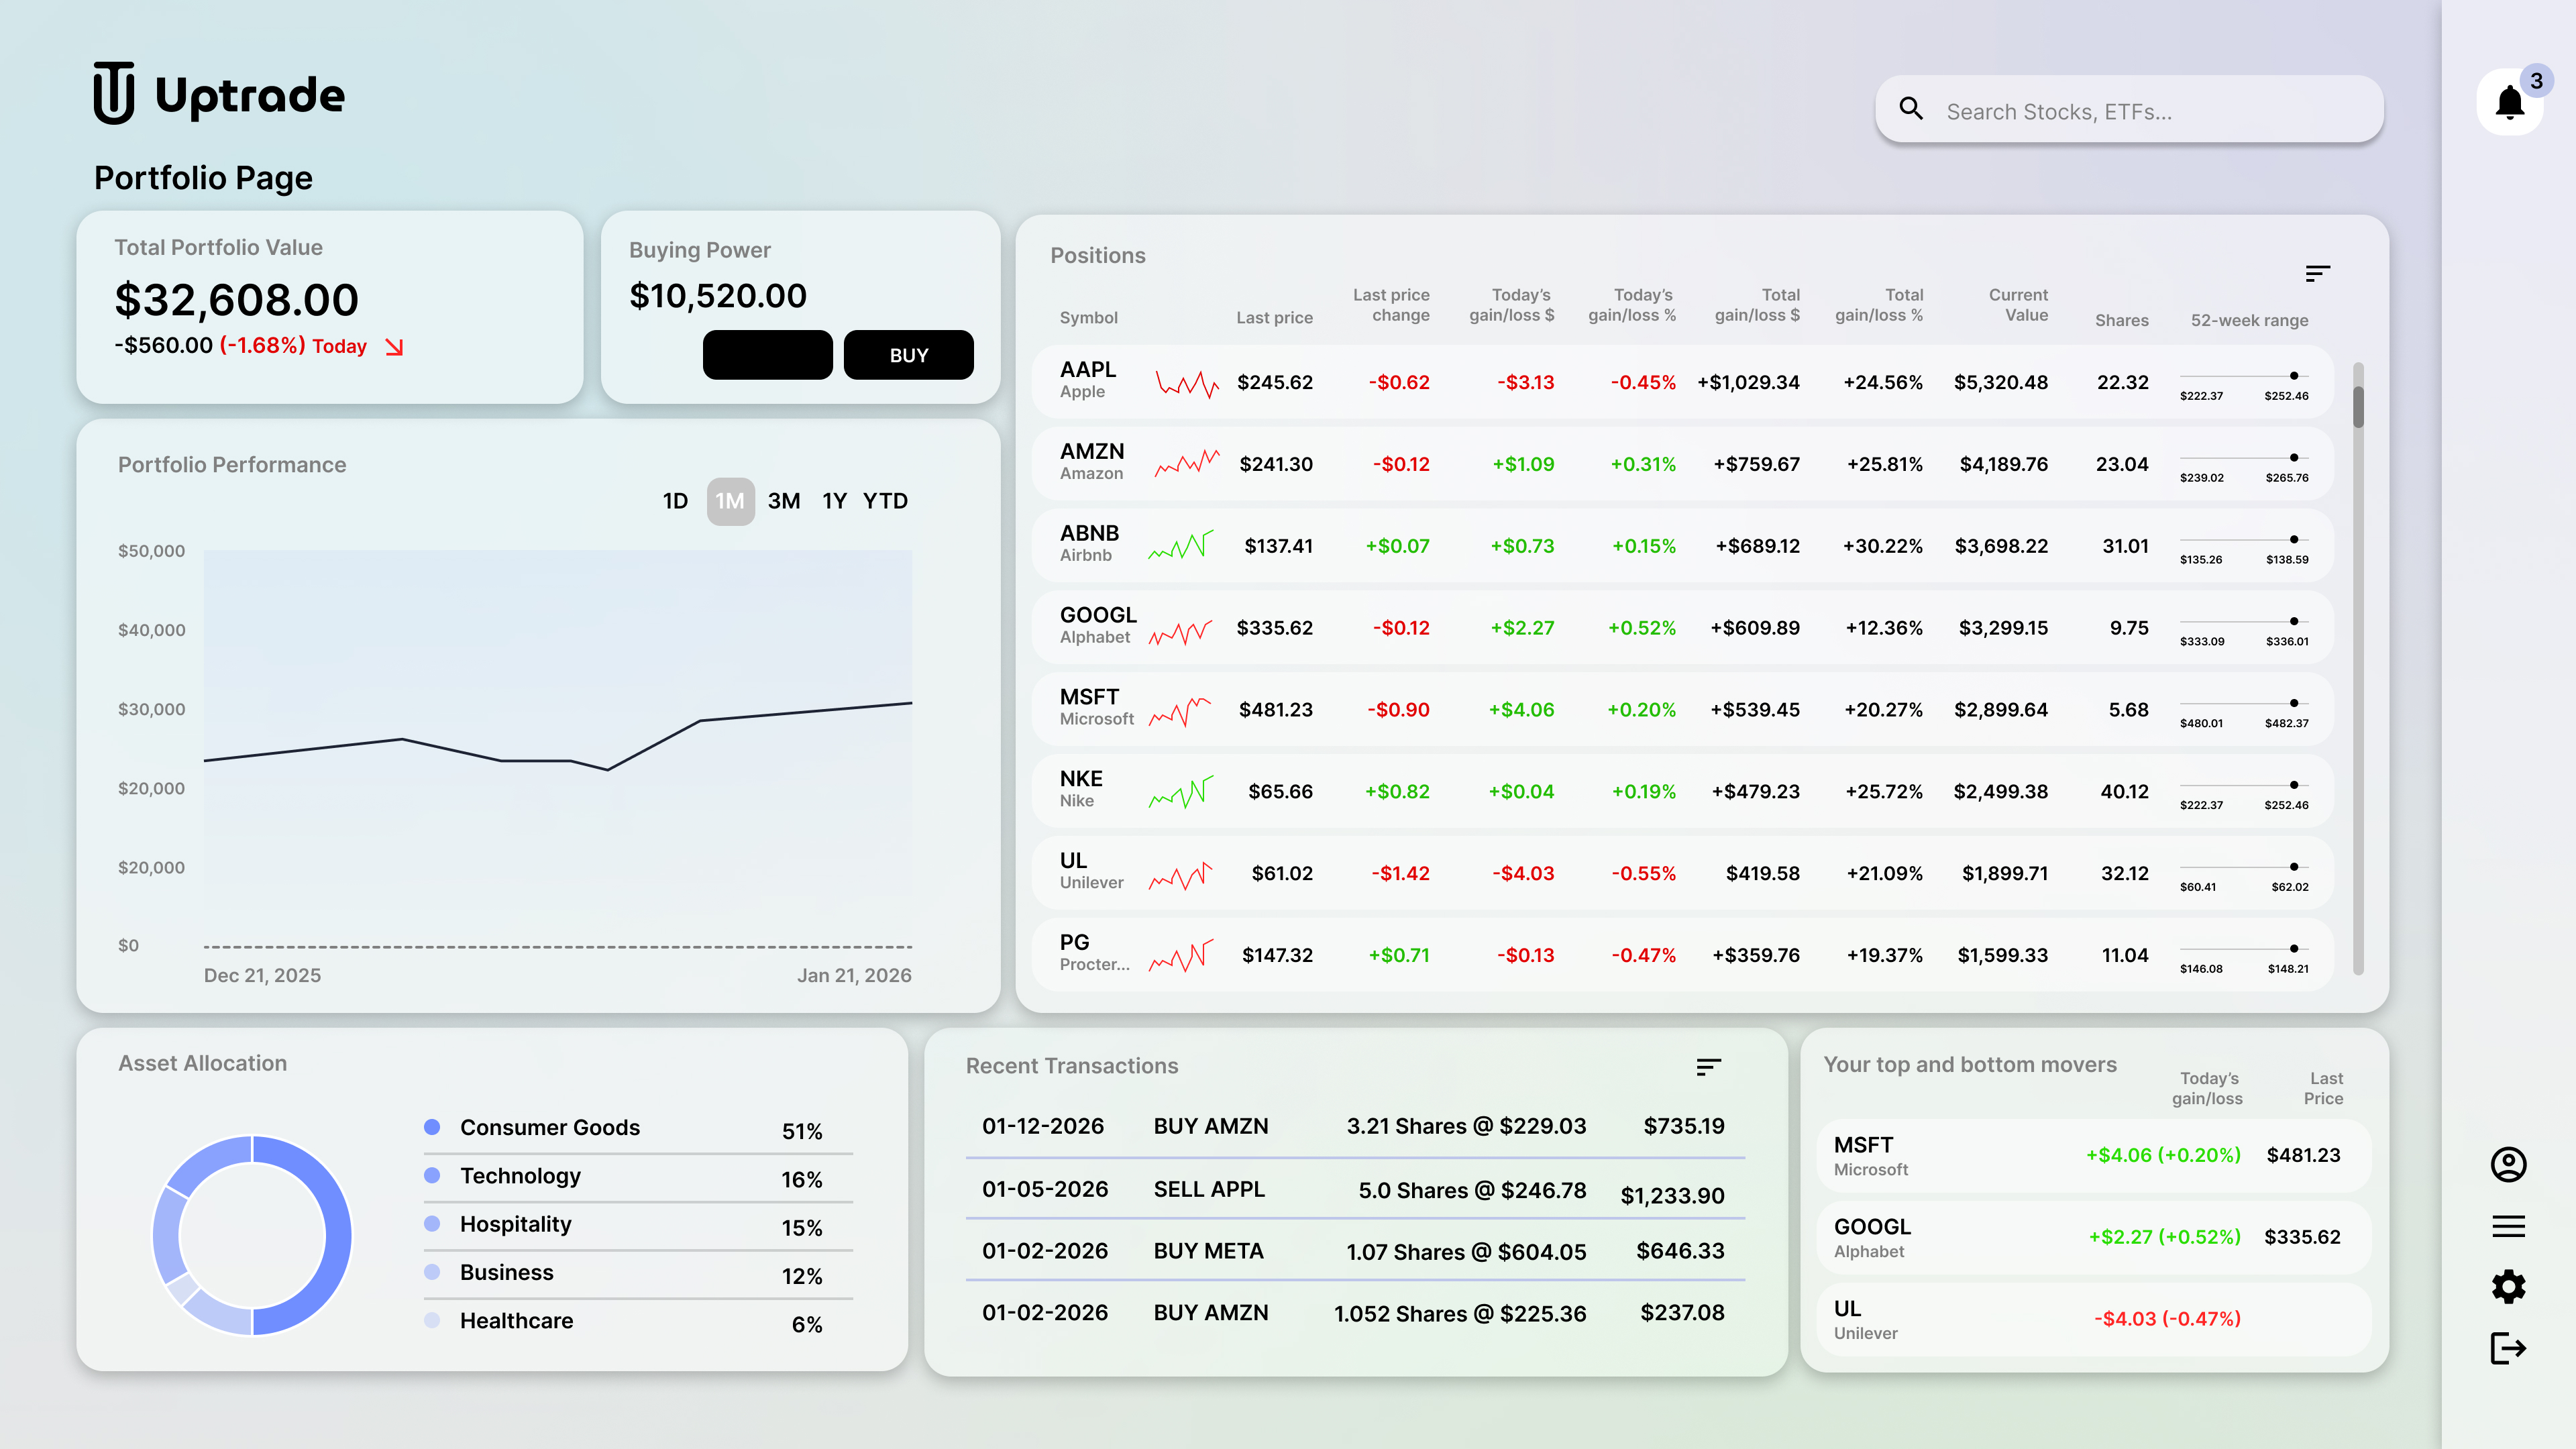The width and height of the screenshot is (2576, 1449).
Task: Open the AMZN Amazon position row
Action: (x=1682, y=464)
